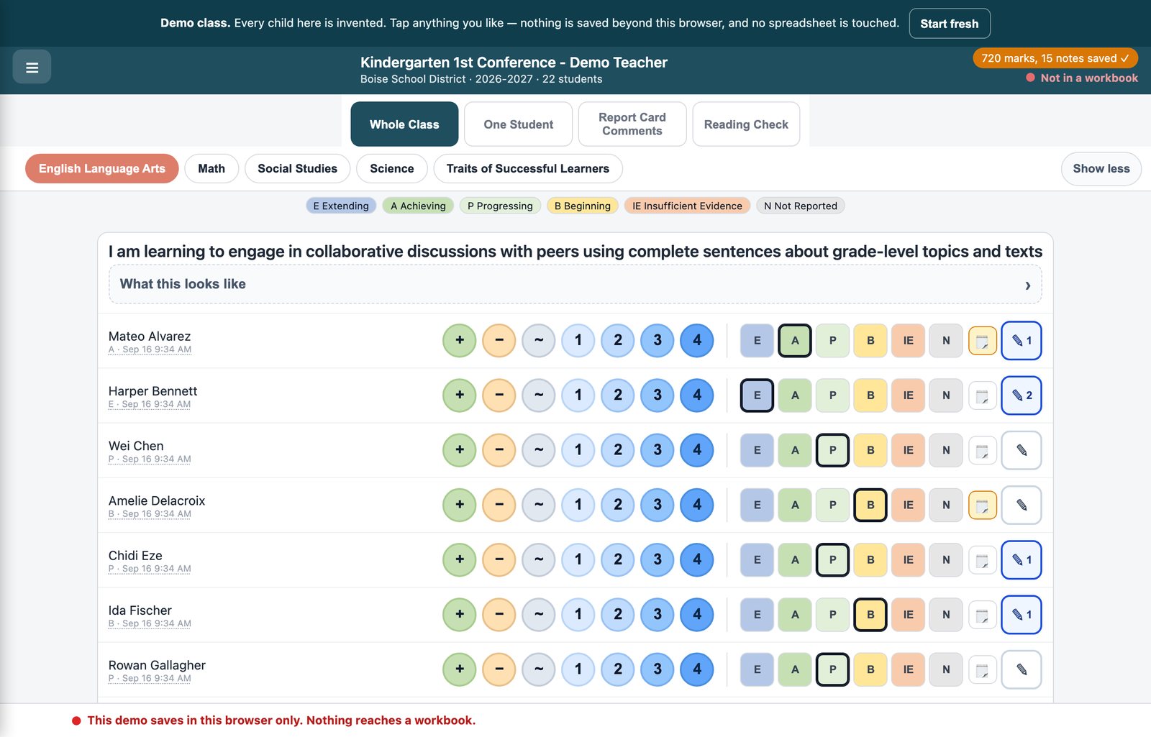Screen dimensions: 1151x737
Task: Open Rowan Gallagher's note icon
Action: [983, 669]
